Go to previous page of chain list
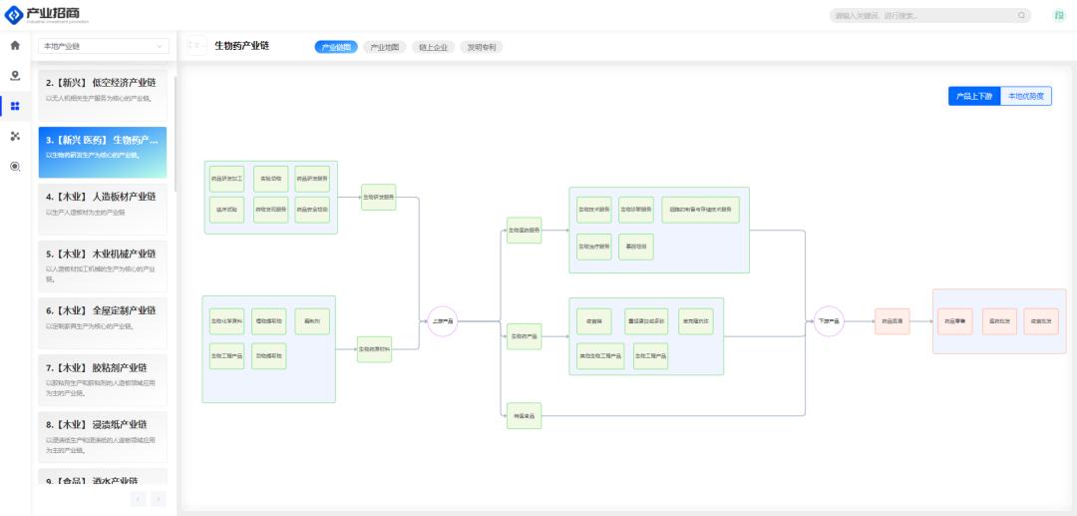 coord(138,498)
